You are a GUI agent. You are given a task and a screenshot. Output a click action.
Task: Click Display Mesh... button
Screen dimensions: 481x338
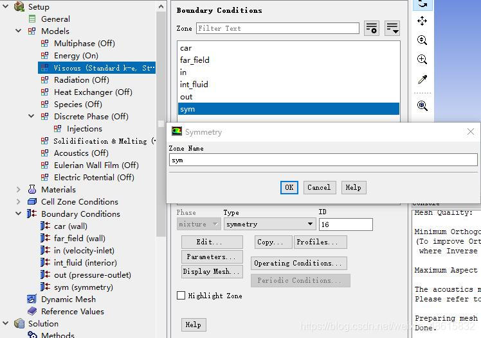click(x=212, y=272)
